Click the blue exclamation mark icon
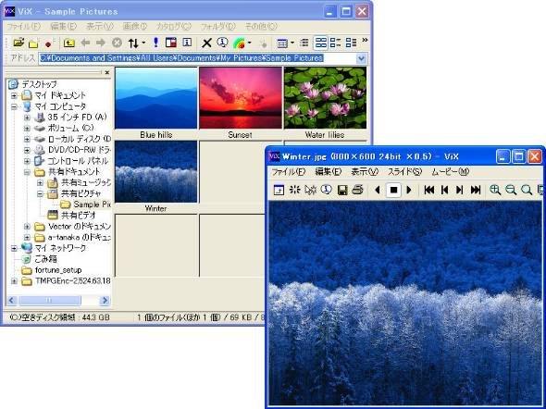 155,43
